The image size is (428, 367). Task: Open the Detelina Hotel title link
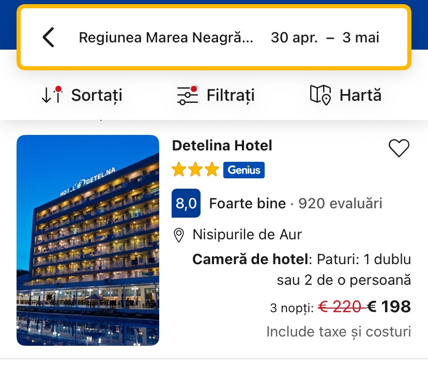pyautogui.click(x=222, y=146)
